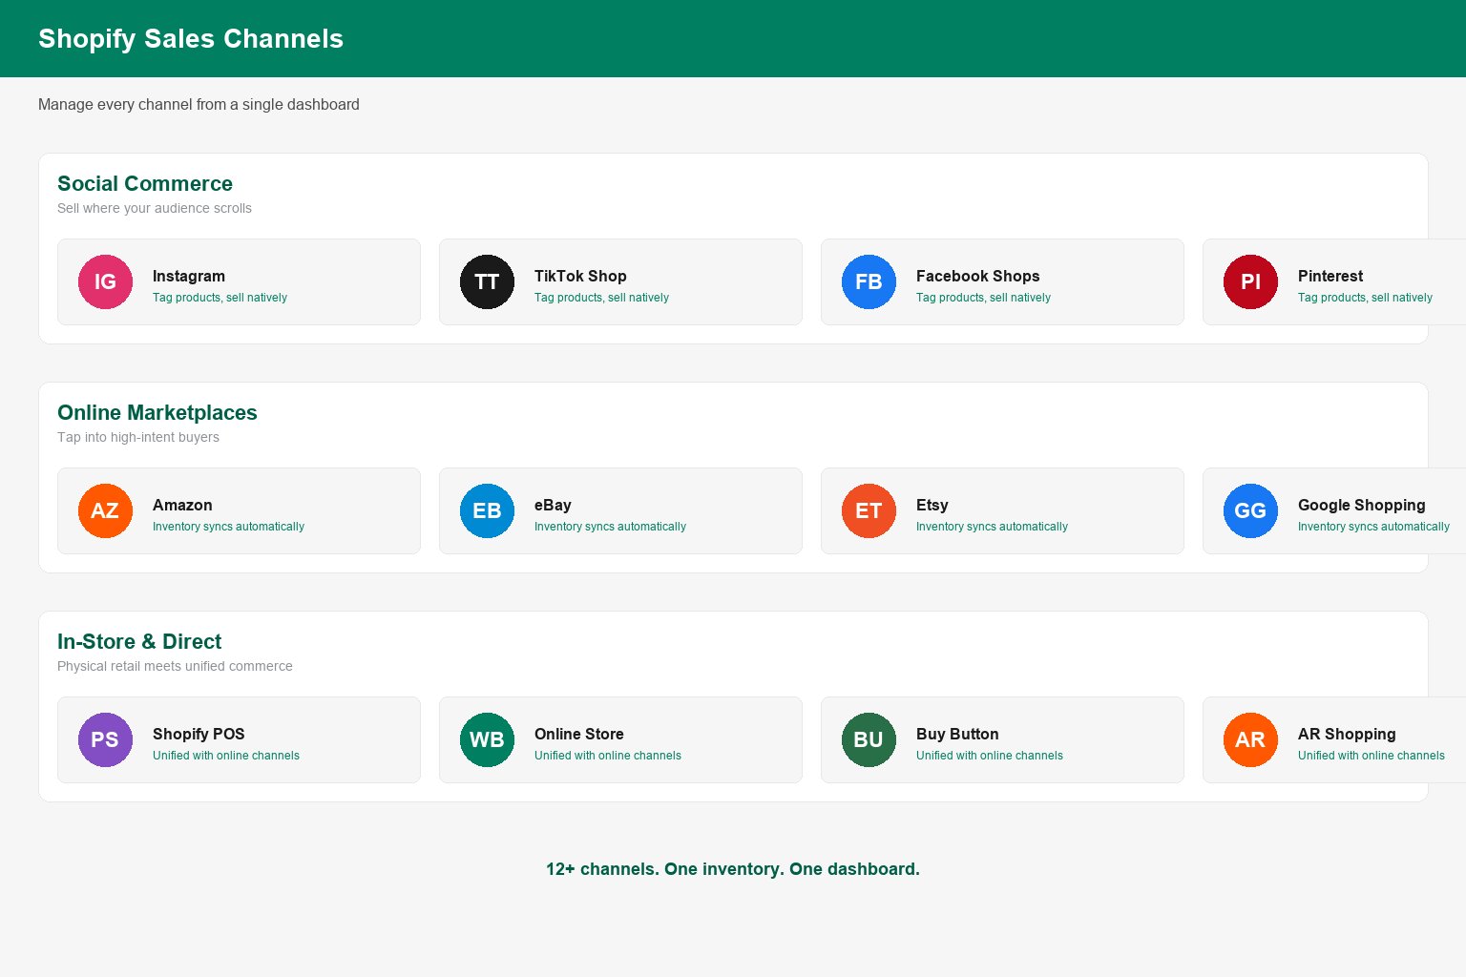Click the Instagram IG circle icon
Viewport: 1466px width, 977px height.
(x=105, y=281)
